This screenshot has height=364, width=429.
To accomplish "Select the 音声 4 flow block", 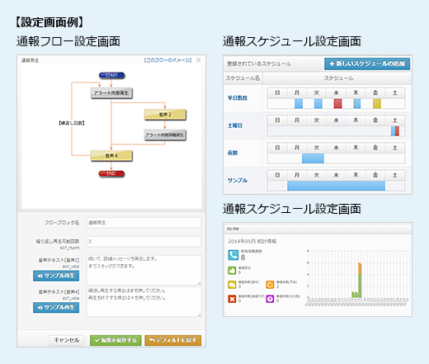I will 111,156.
